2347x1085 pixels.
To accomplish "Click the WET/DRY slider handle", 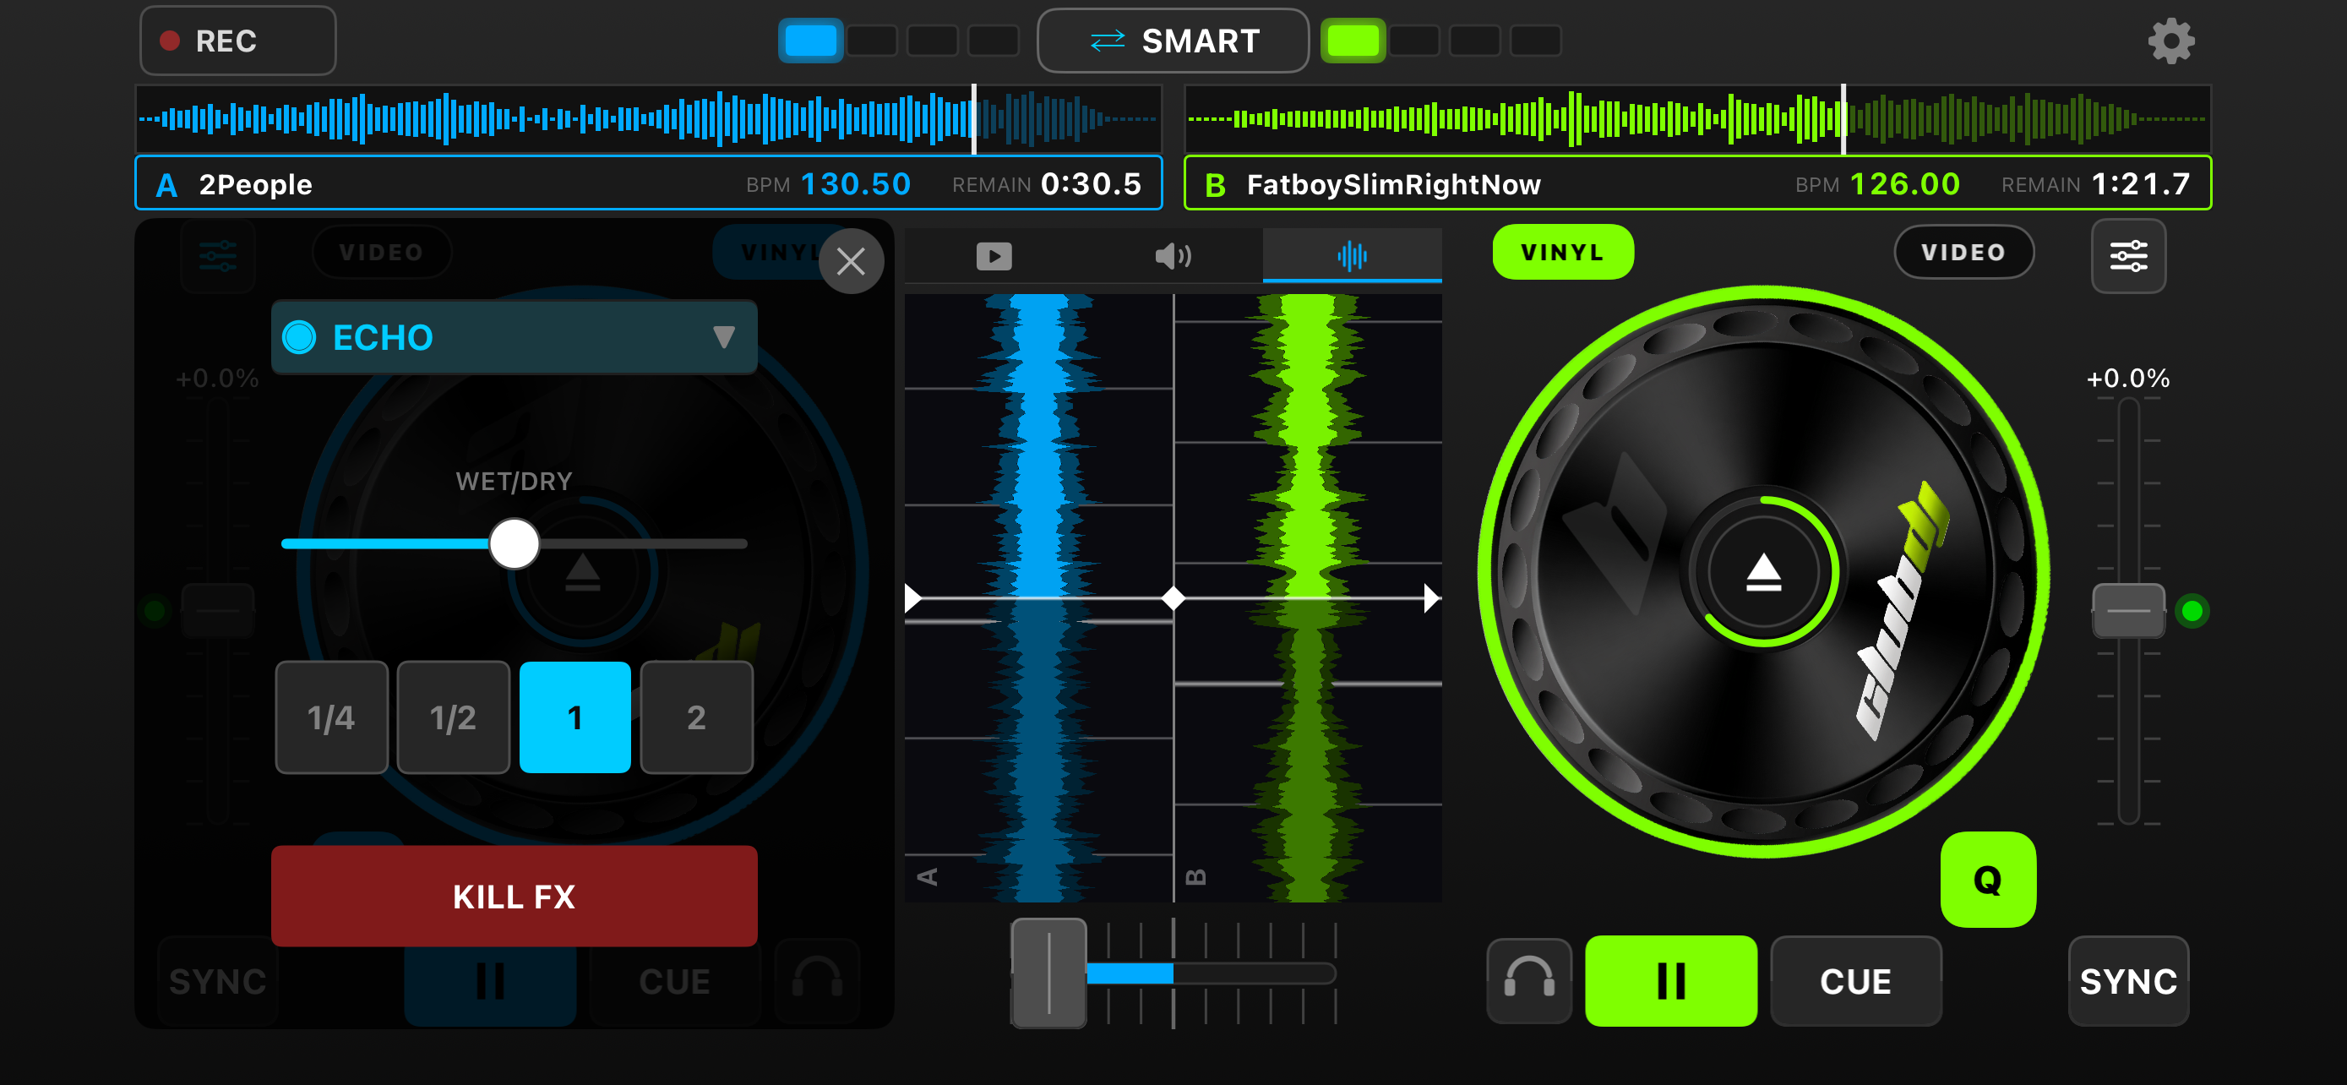I will pyautogui.click(x=514, y=543).
